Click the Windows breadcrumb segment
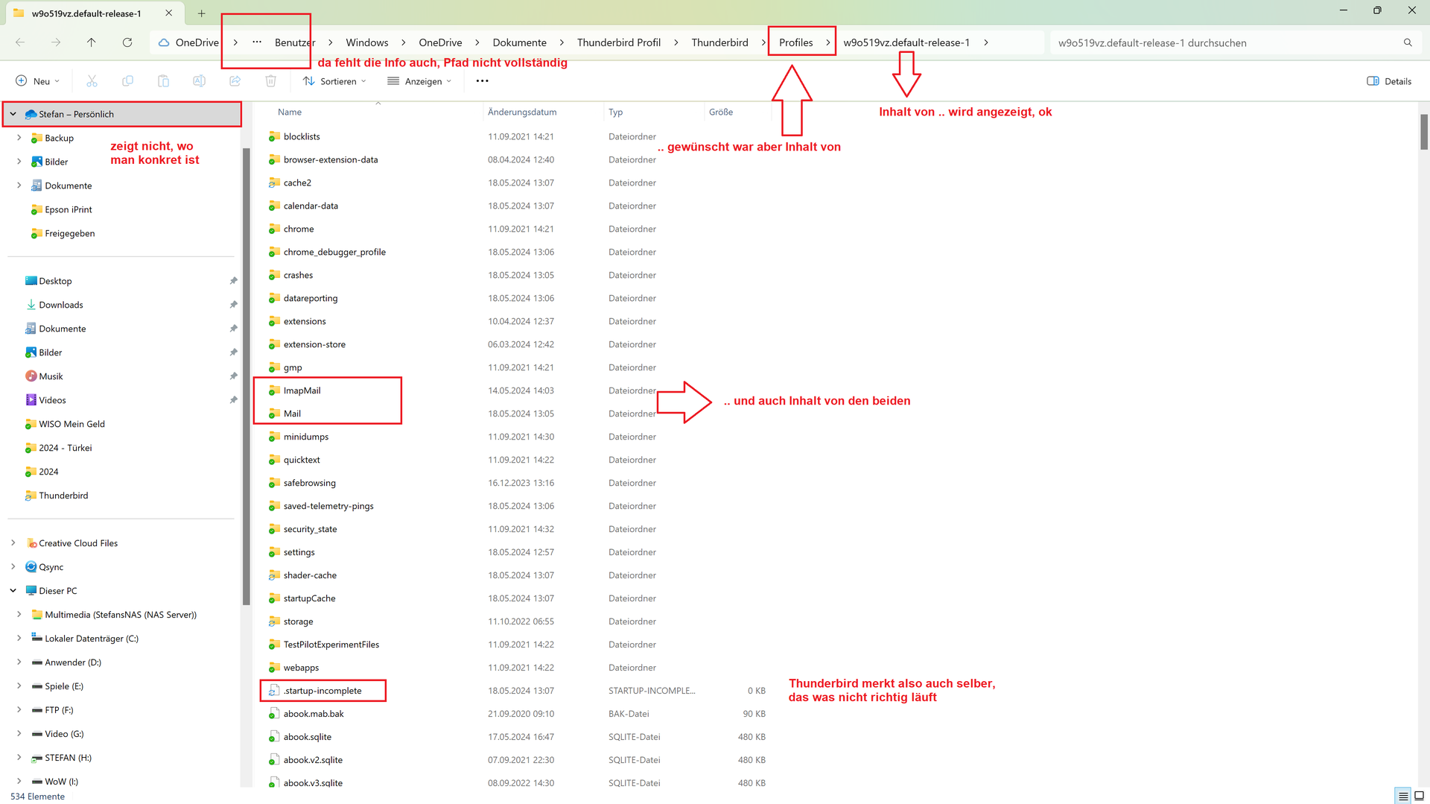 [367, 42]
